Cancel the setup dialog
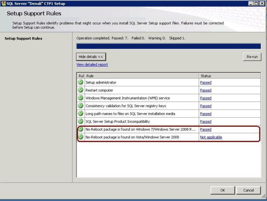 (248, 190)
